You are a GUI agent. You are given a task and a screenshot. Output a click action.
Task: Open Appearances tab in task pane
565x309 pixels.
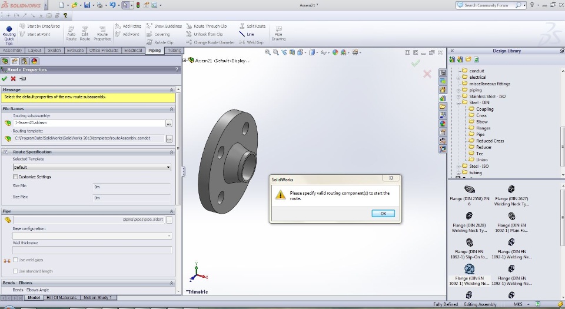[443, 123]
